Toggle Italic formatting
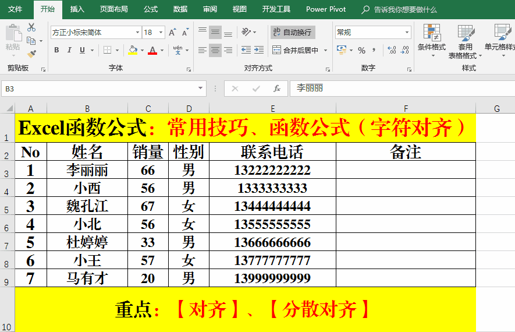This screenshot has width=515, height=332. click(x=70, y=50)
